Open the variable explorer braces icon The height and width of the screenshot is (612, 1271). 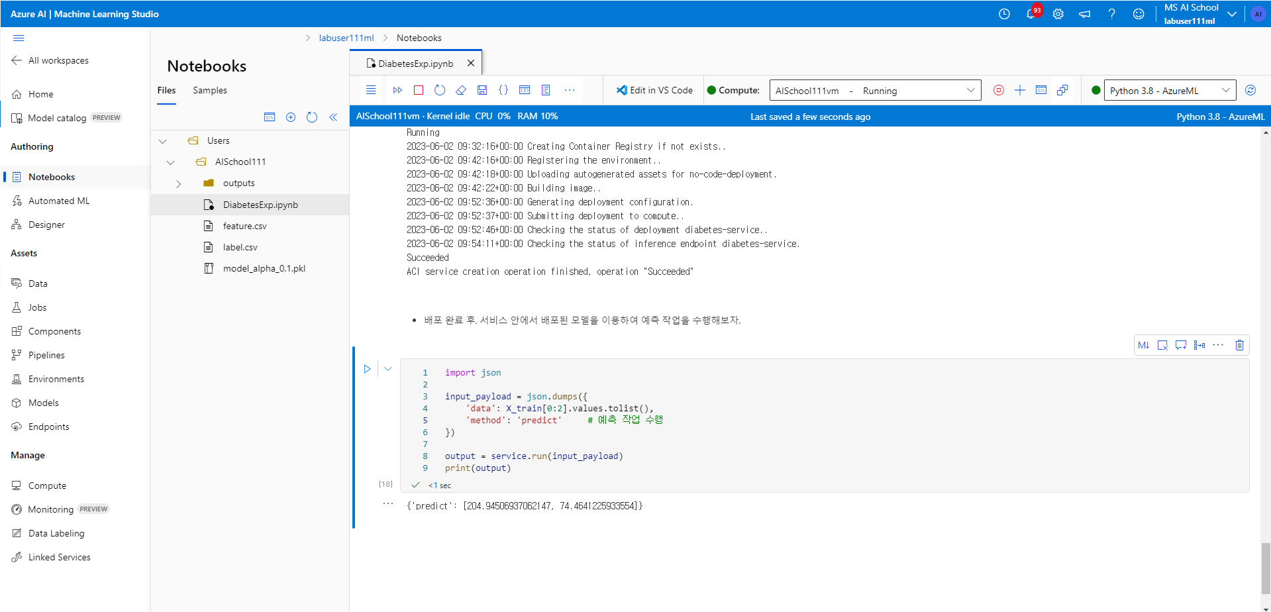click(503, 90)
